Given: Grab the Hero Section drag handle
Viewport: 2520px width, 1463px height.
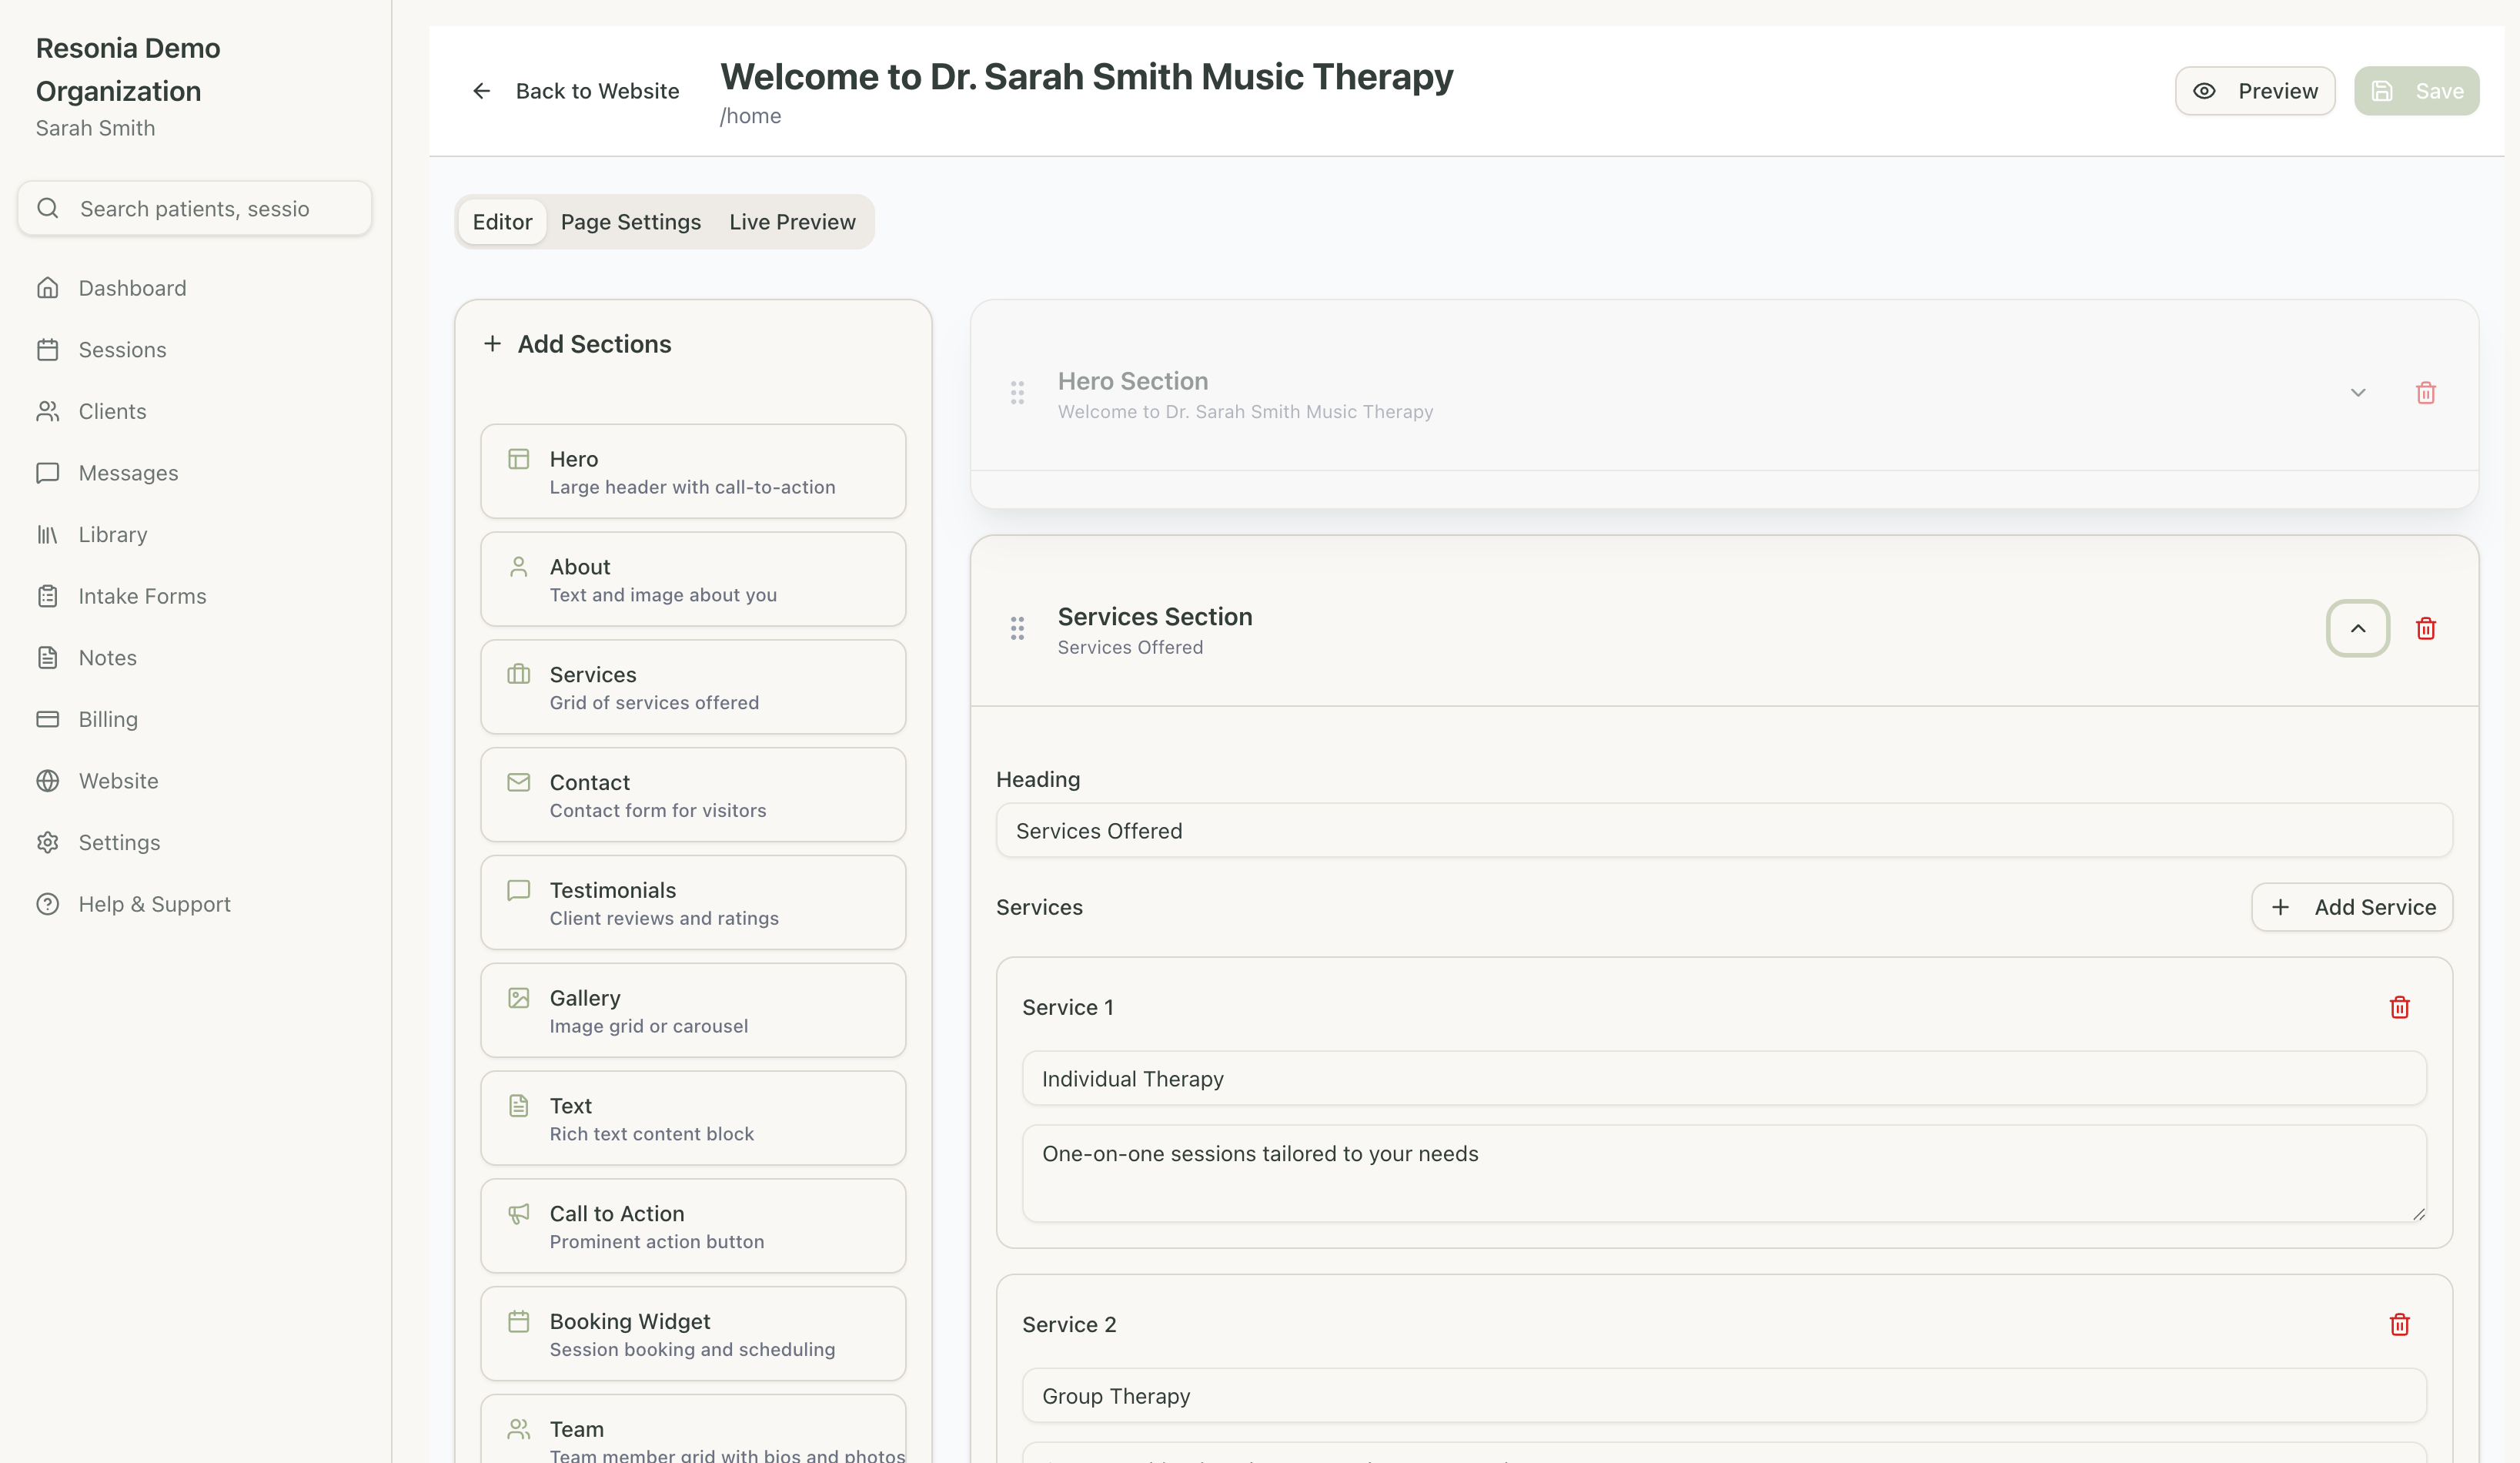Looking at the screenshot, I should 1017,392.
